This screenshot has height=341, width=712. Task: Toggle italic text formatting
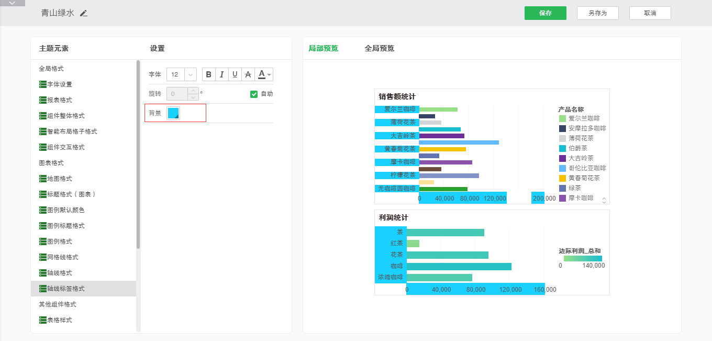(x=222, y=74)
